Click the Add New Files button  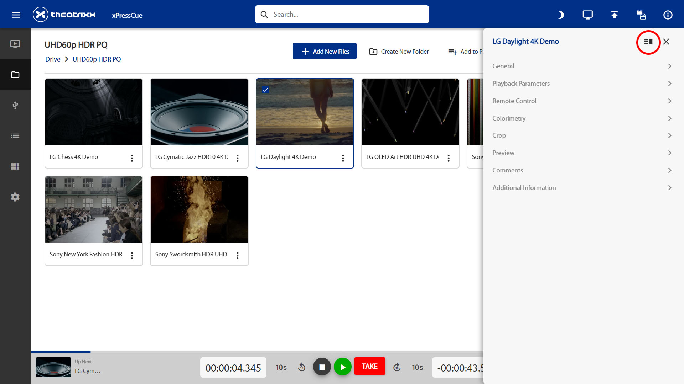[325, 51]
